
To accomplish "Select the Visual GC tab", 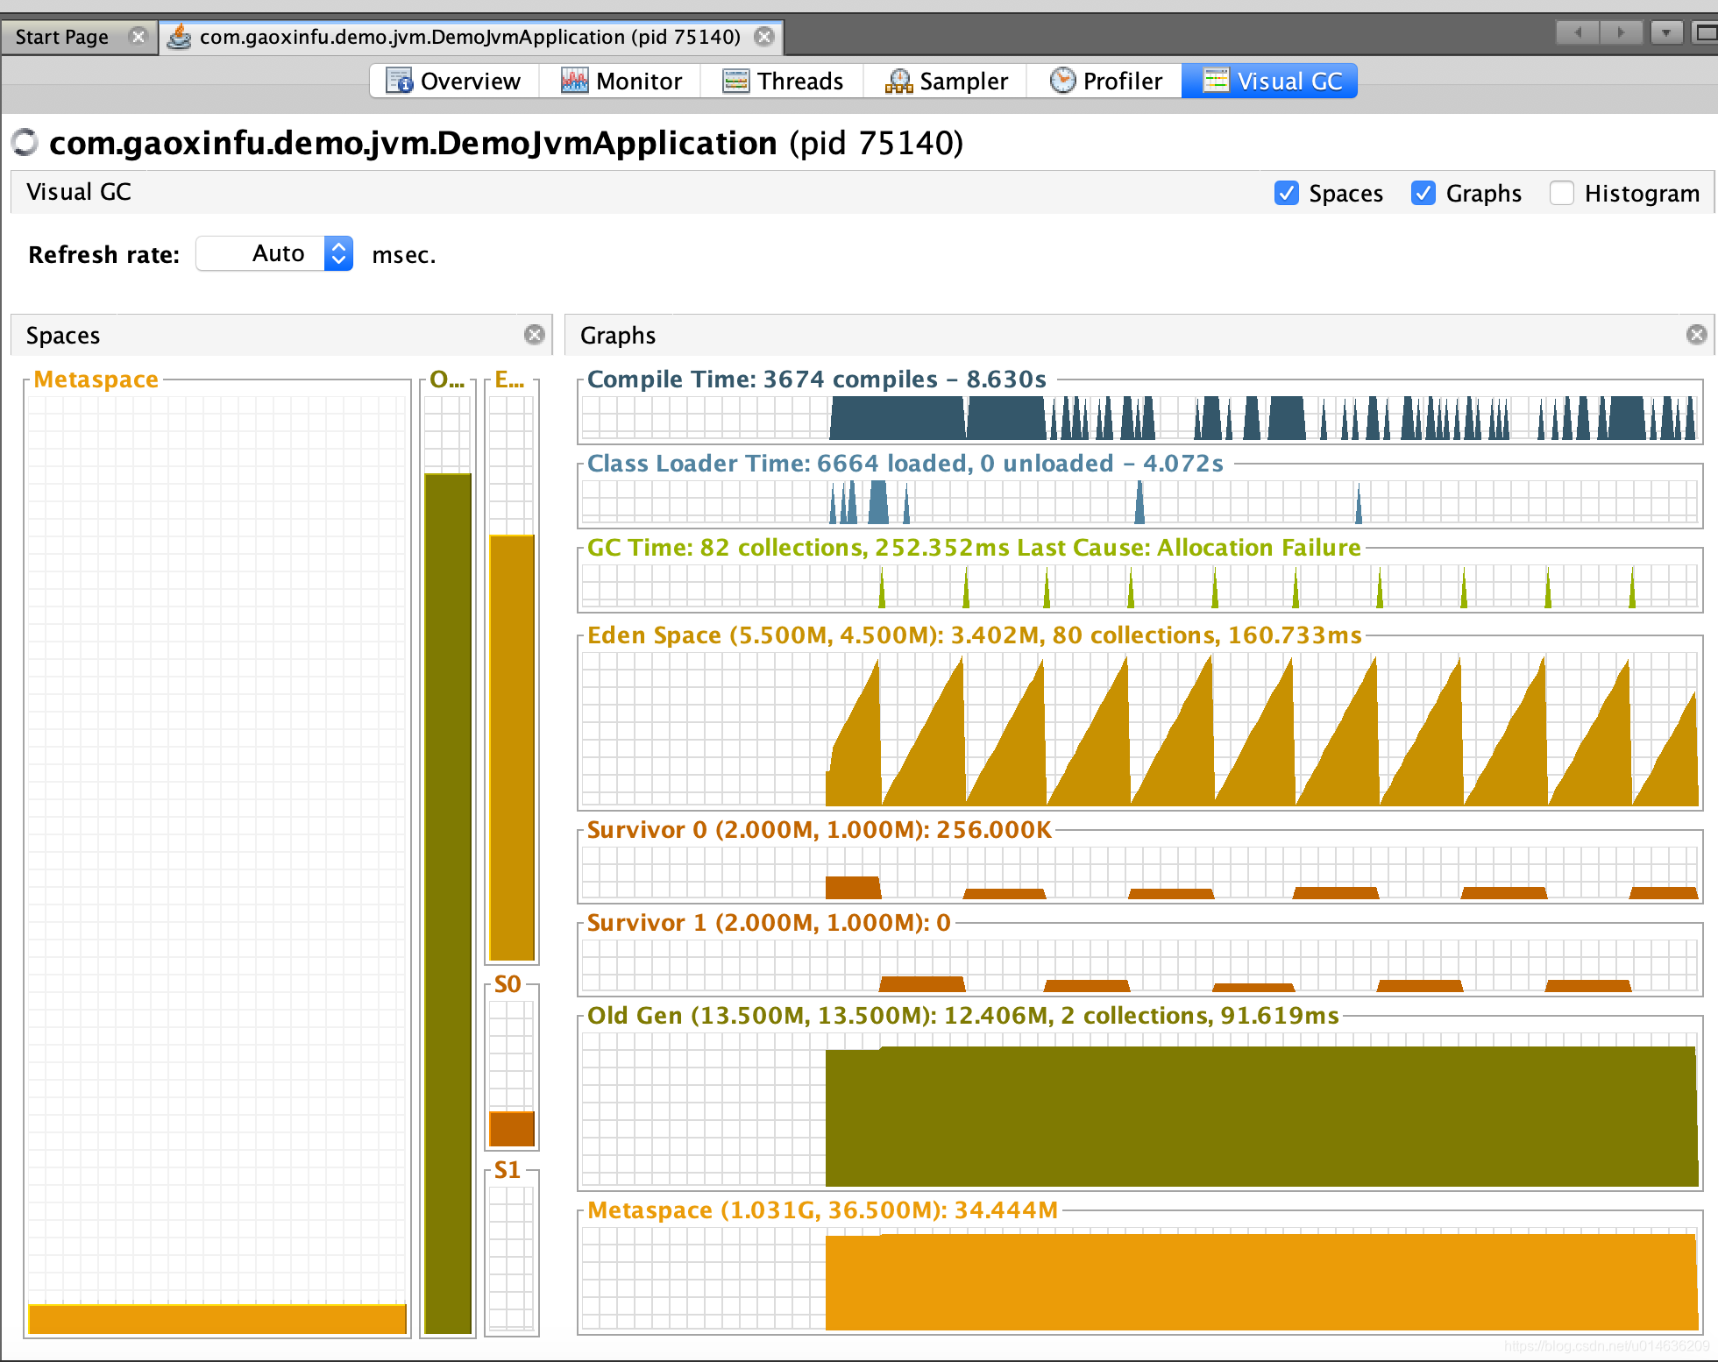I will point(1272,78).
